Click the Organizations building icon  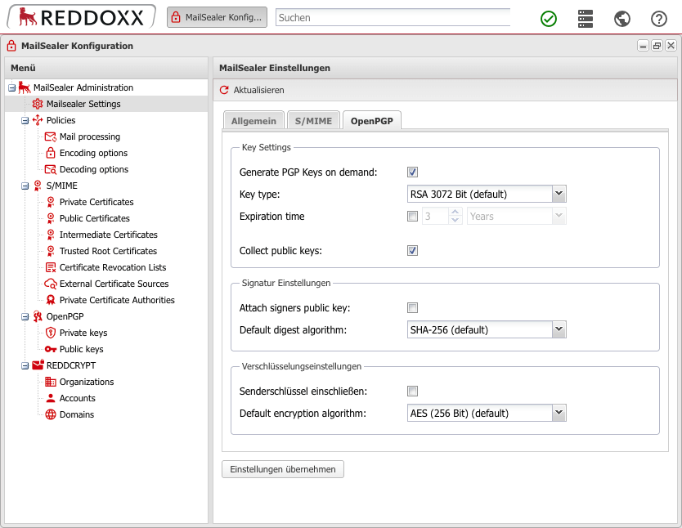point(51,382)
